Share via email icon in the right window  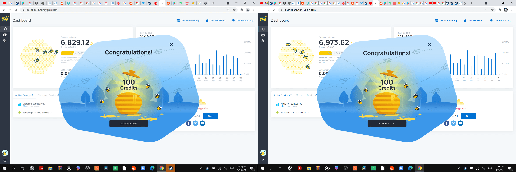(461, 123)
